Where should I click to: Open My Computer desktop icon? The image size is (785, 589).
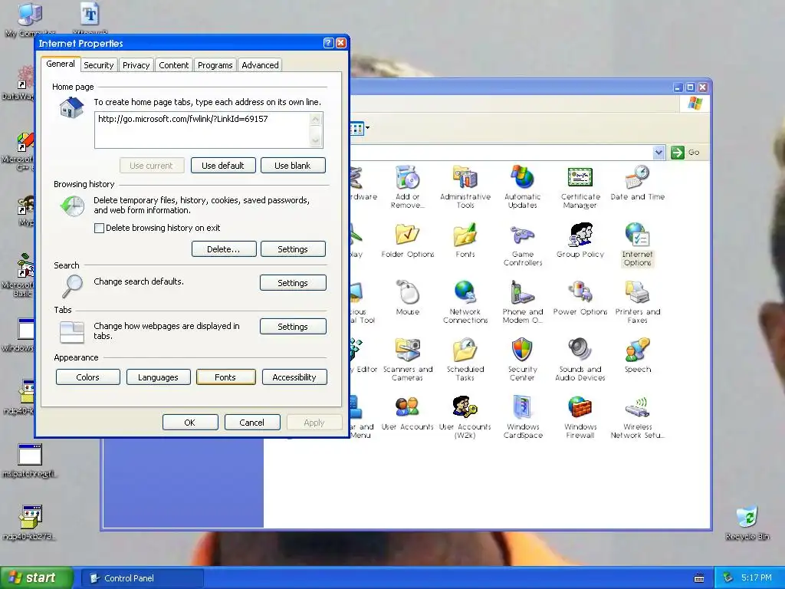[x=30, y=19]
